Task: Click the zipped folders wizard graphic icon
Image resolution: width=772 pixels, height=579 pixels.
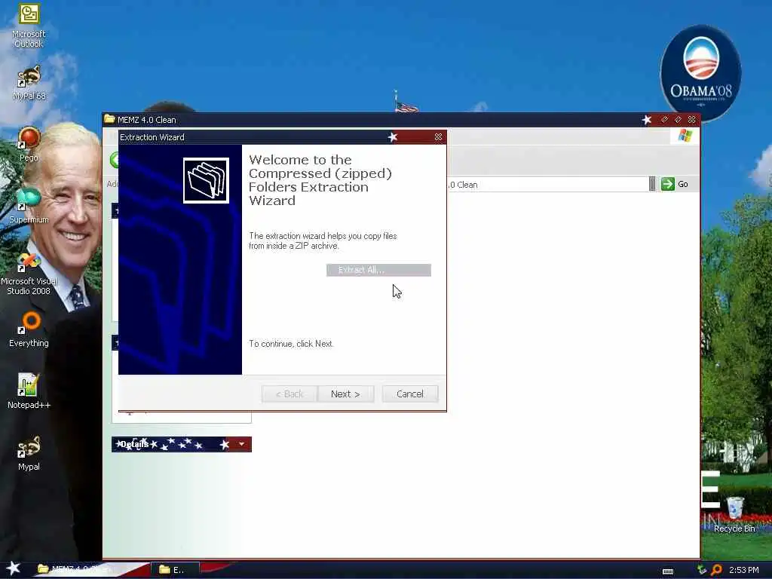Action: click(206, 180)
